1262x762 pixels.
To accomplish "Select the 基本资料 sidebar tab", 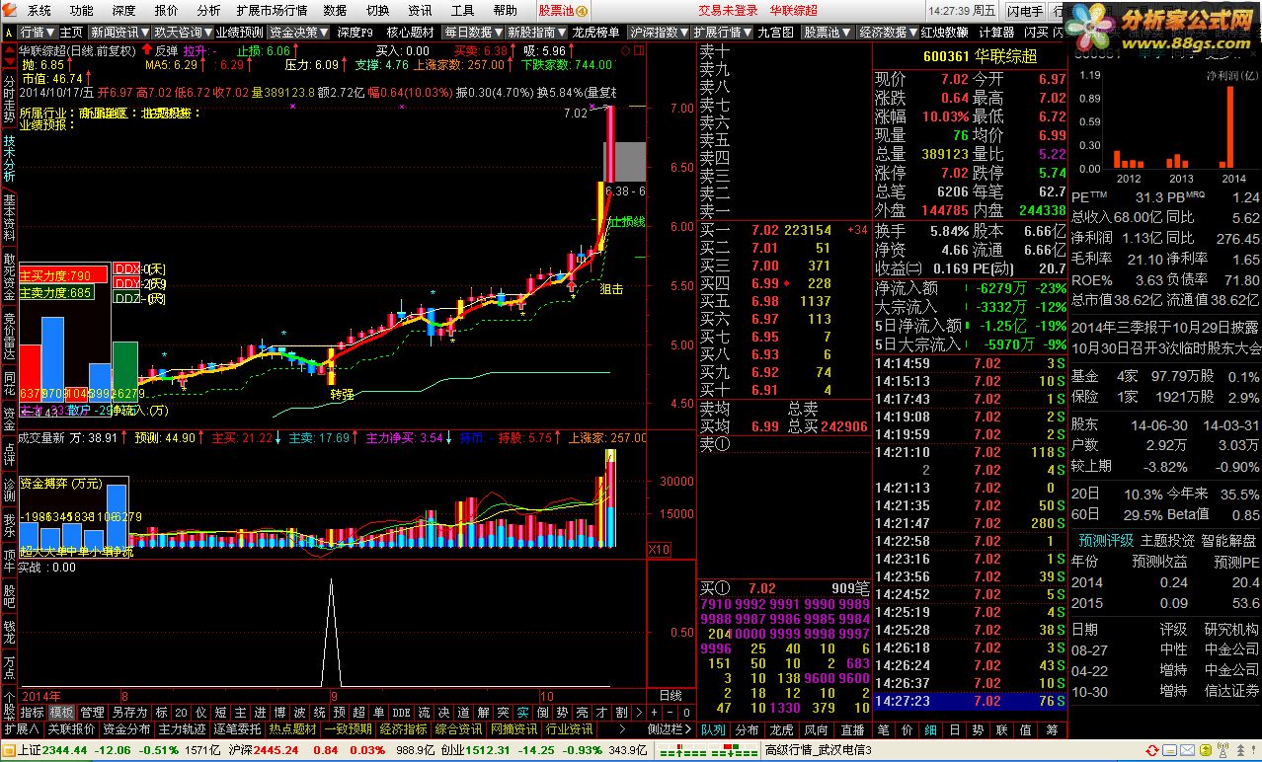I will pos(9,218).
